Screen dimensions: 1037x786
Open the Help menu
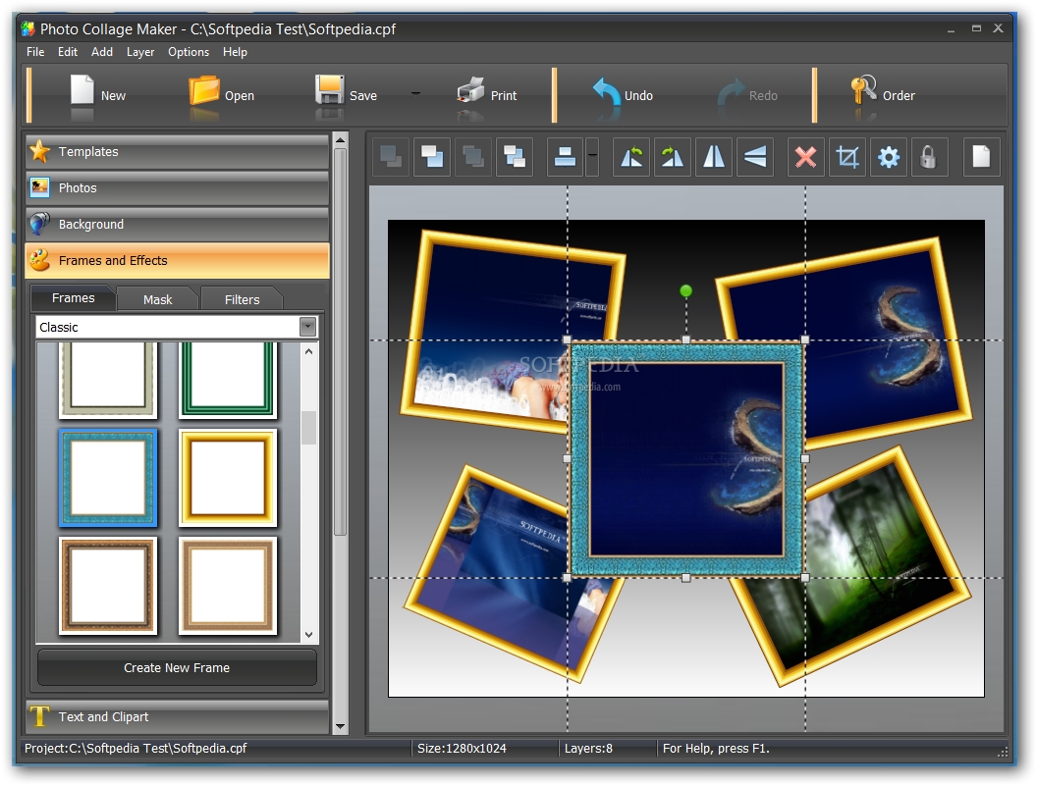click(235, 52)
